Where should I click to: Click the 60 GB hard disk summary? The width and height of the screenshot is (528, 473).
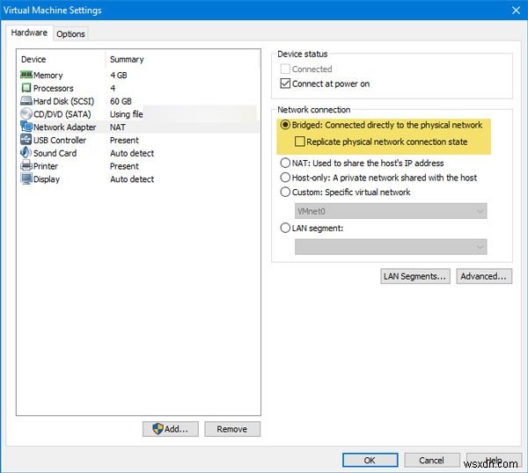[121, 101]
